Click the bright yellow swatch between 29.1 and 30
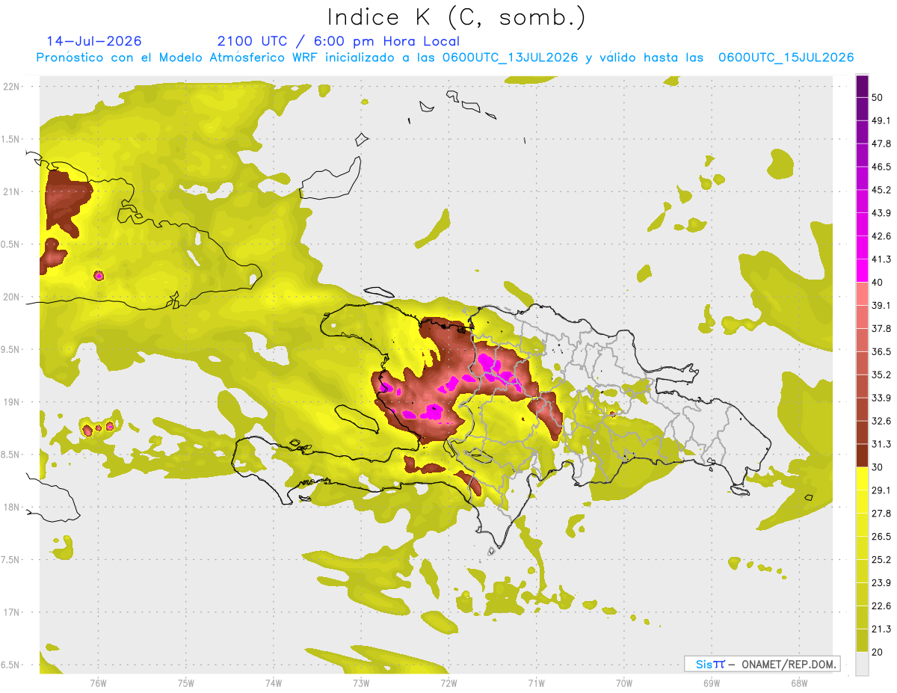This screenshot has height=693, width=897. (x=862, y=478)
